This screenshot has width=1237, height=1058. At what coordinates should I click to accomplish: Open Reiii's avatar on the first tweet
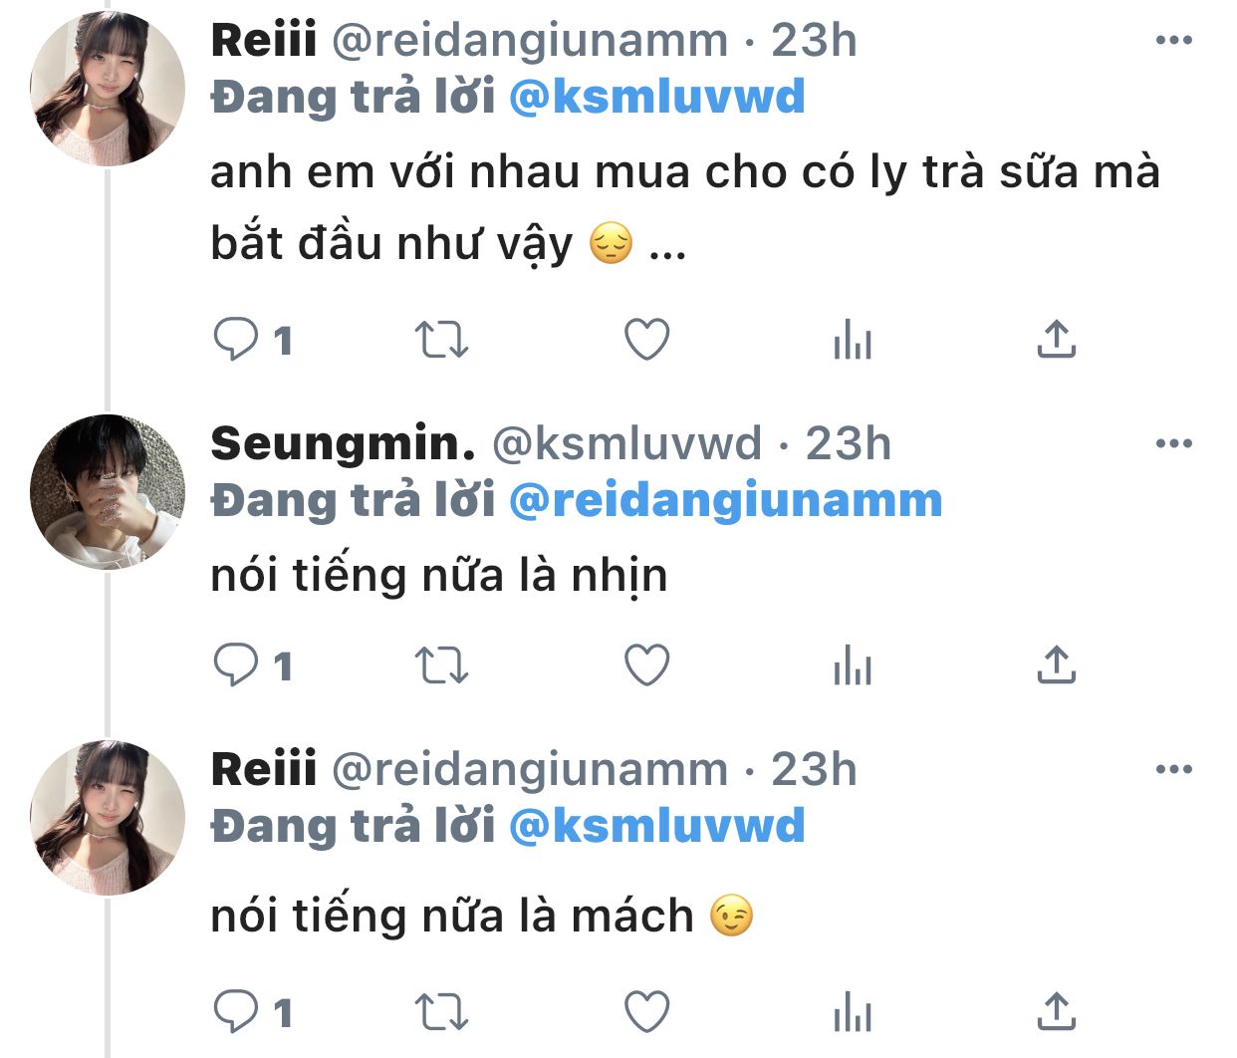pos(108,88)
